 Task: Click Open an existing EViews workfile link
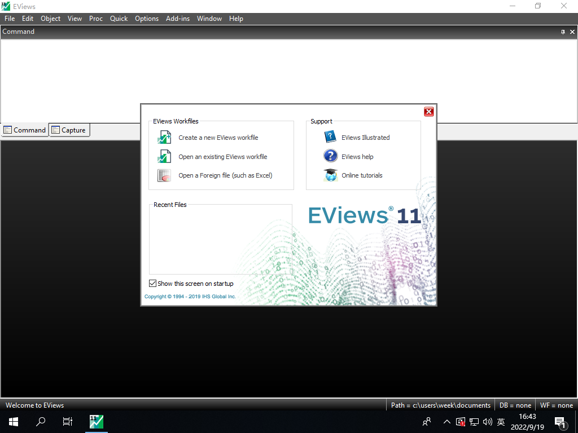coord(222,157)
